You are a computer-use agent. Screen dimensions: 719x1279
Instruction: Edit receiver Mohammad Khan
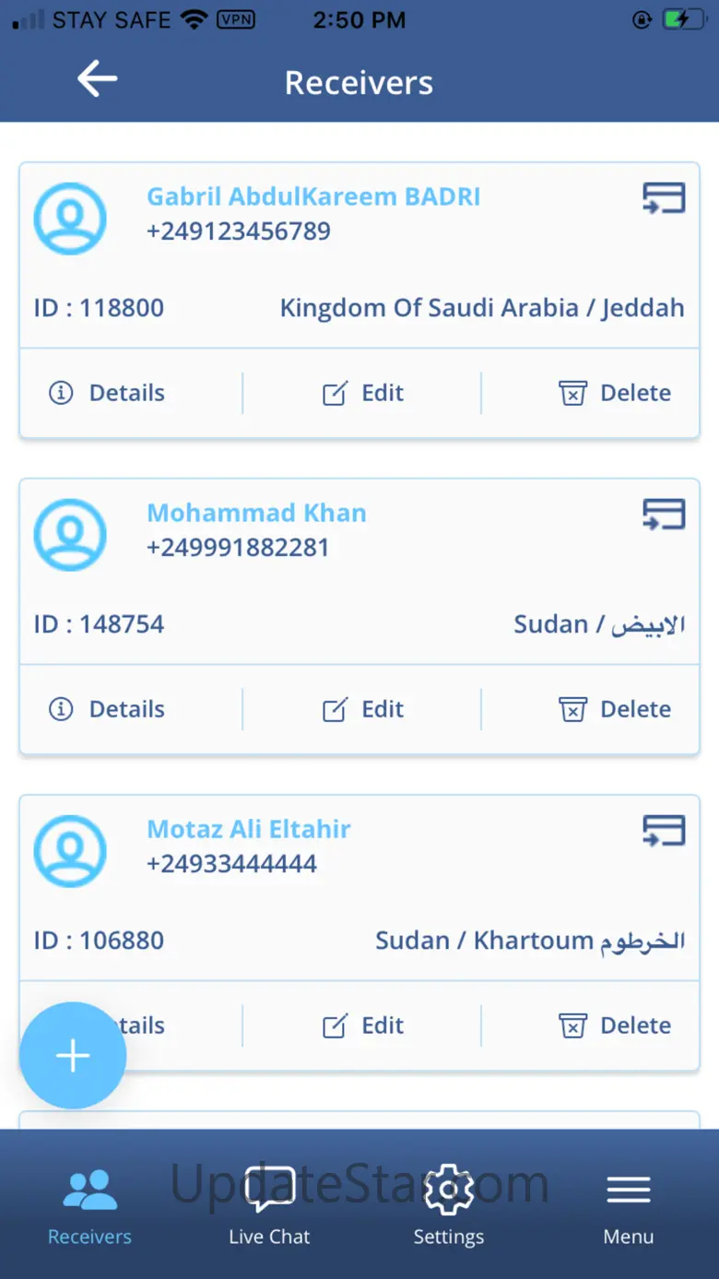(x=363, y=709)
